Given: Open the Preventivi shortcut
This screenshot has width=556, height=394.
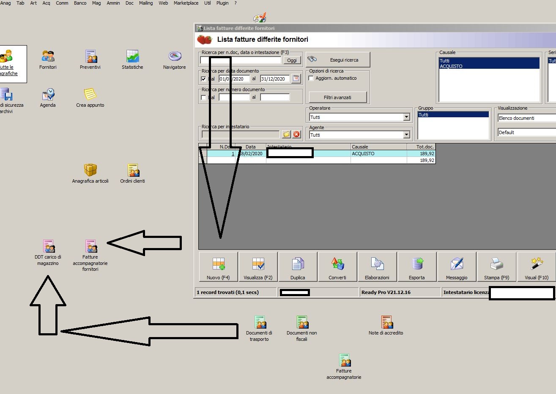Looking at the screenshot, I should tap(90, 59).
